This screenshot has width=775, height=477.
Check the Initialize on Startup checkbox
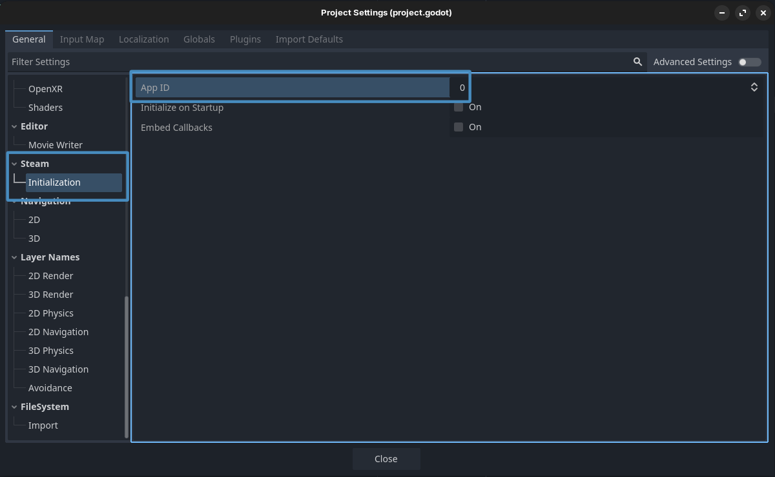point(459,107)
